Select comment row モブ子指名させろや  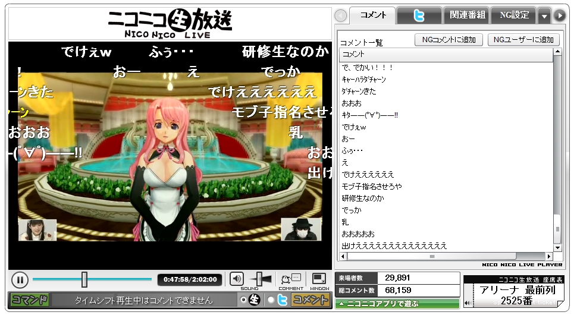click(x=446, y=187)
